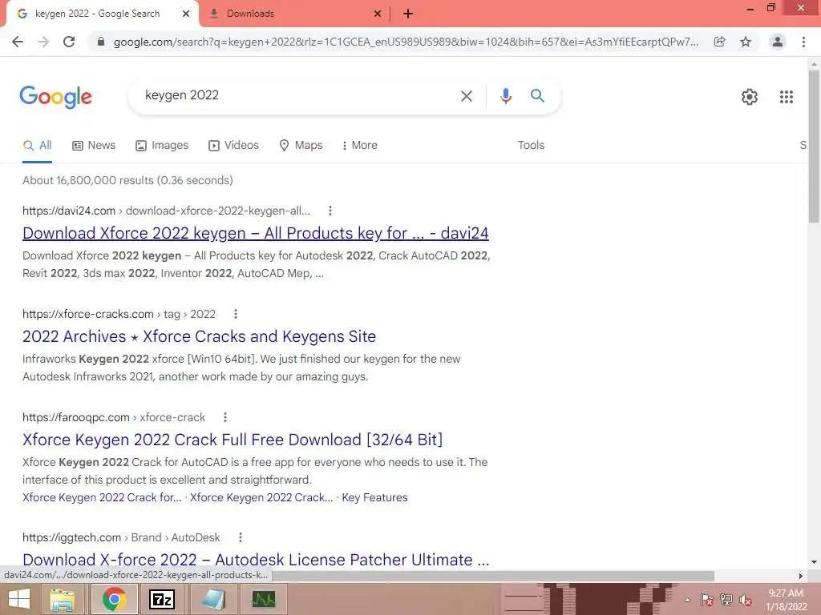This screenshot has height=615, width=821.
Task: Open a new browser tab
Action: tap(408, 14)
